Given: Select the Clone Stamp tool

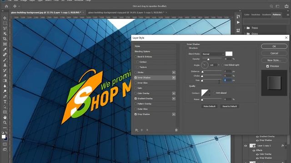Looking at the screenshot, I should [x=5, y=65].
